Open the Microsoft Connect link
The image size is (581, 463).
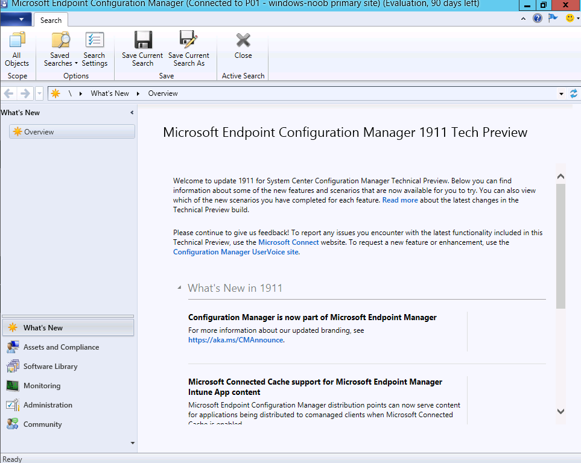coord(288,242)
